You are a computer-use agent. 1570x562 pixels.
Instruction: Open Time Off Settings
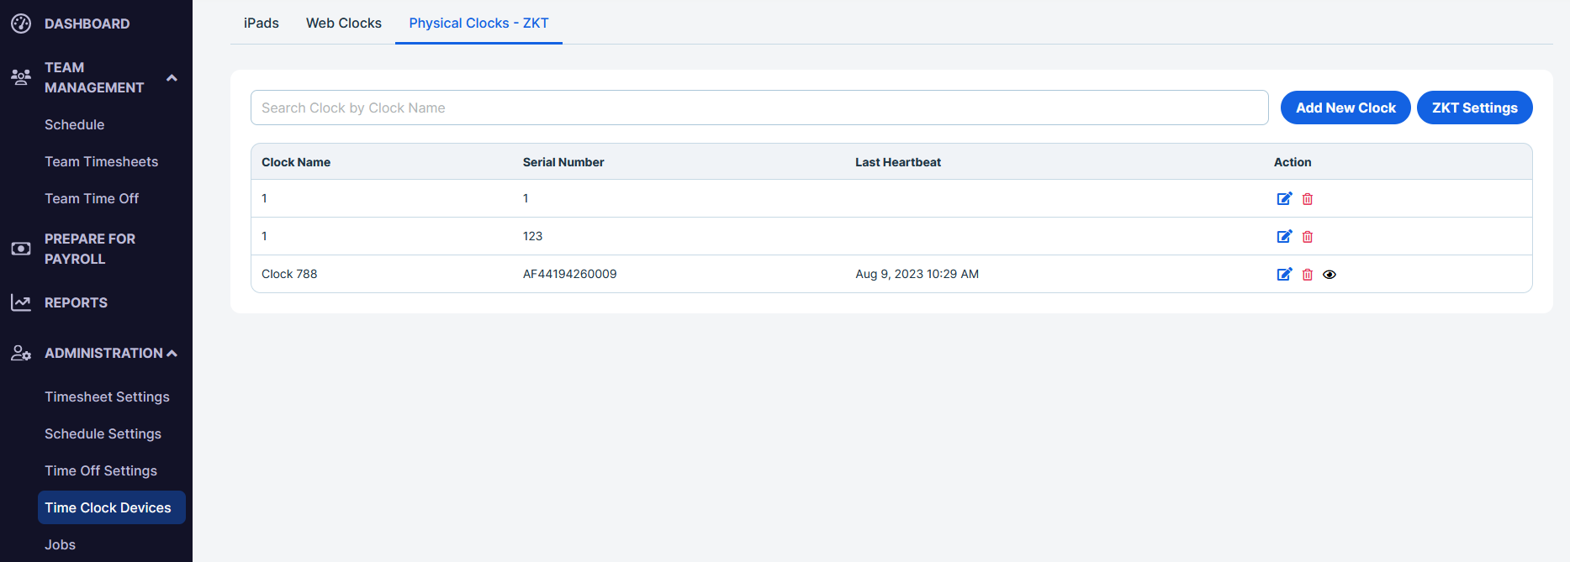(101, 470)
